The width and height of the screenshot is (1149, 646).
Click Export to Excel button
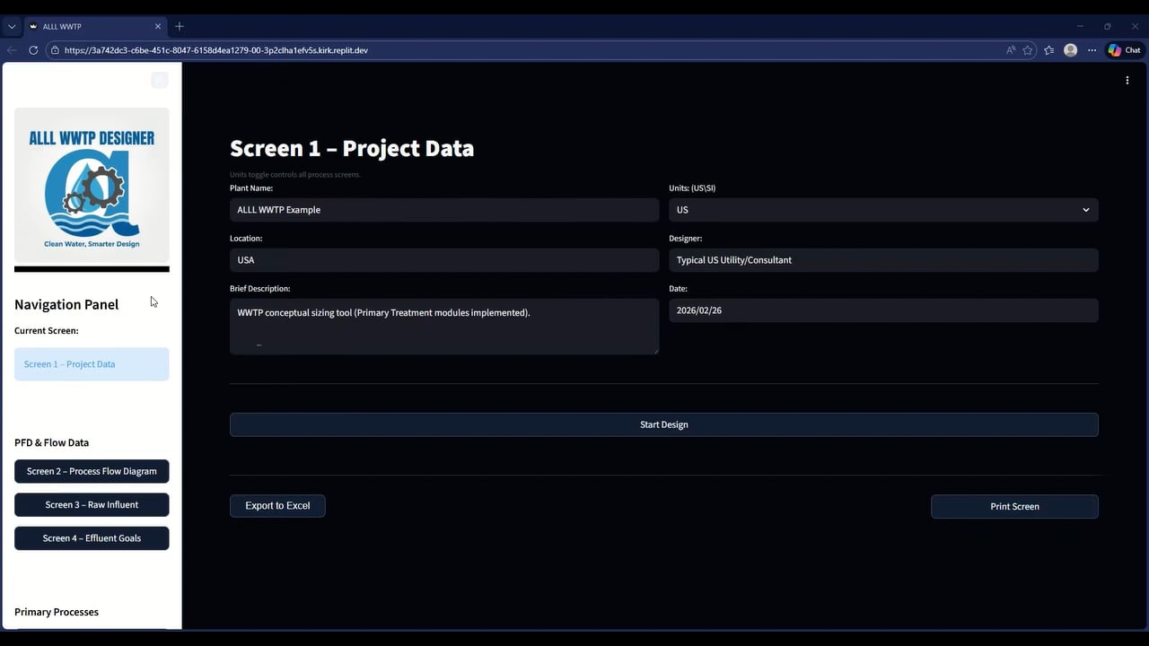(277, 506)
